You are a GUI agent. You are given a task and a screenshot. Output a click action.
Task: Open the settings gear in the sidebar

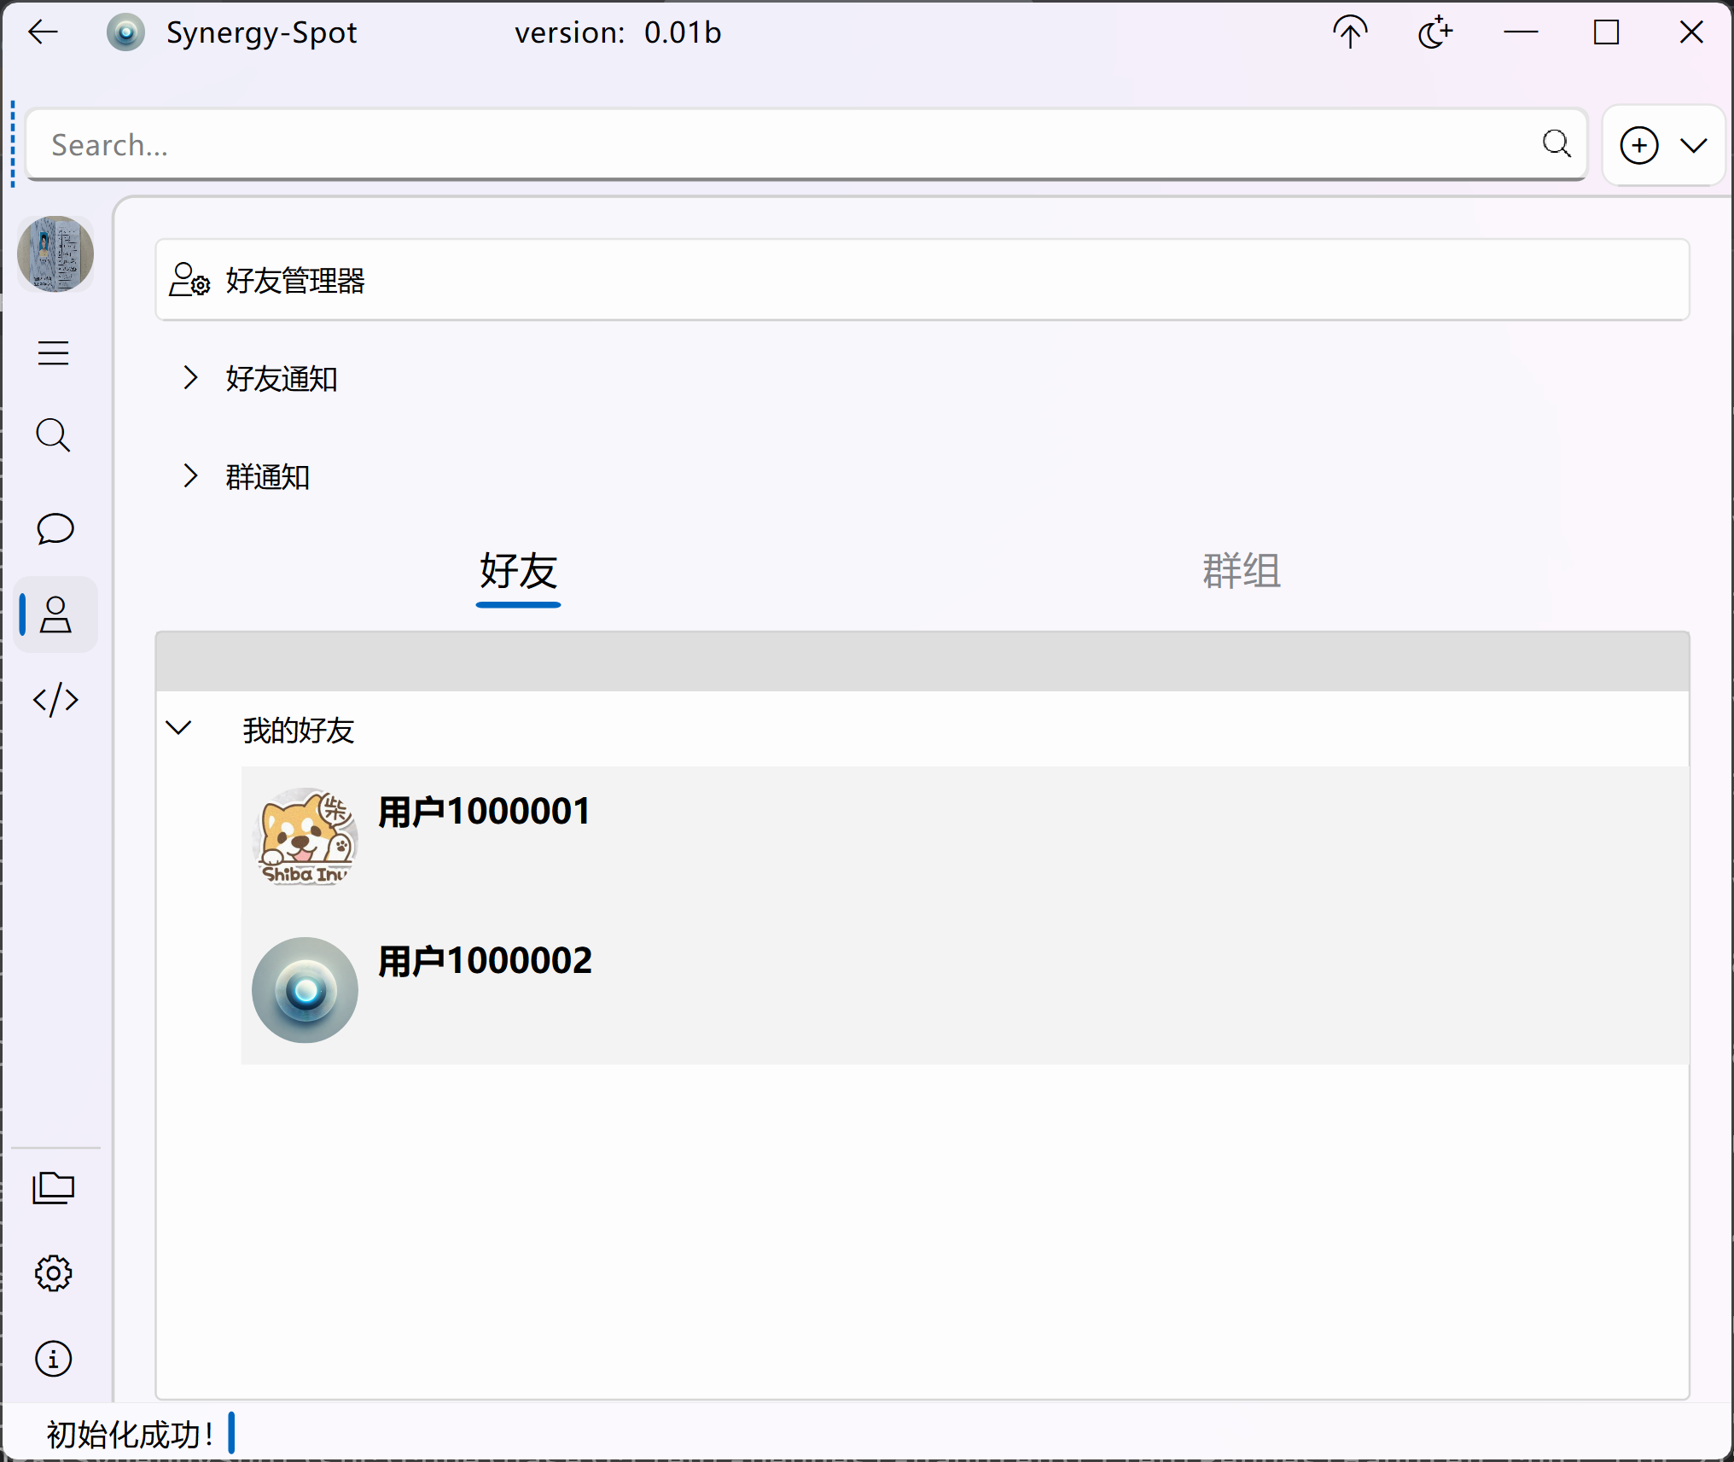coord(54,1273)
